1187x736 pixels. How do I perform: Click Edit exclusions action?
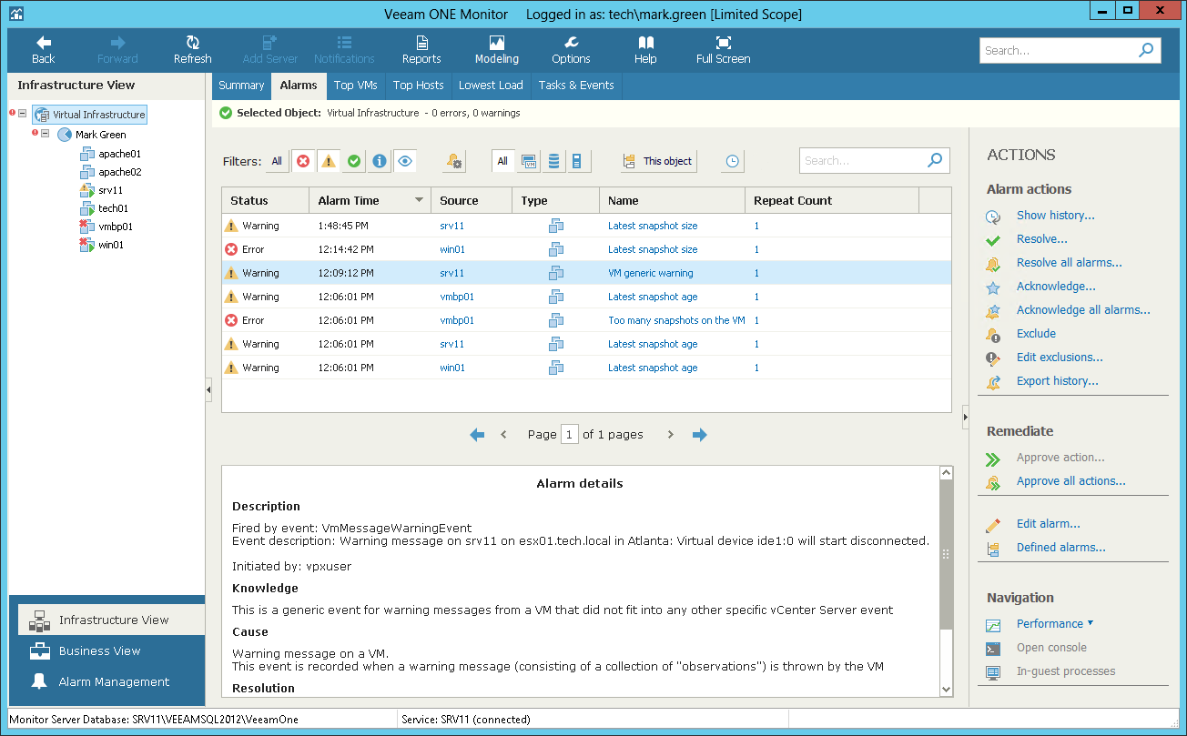1060,358
